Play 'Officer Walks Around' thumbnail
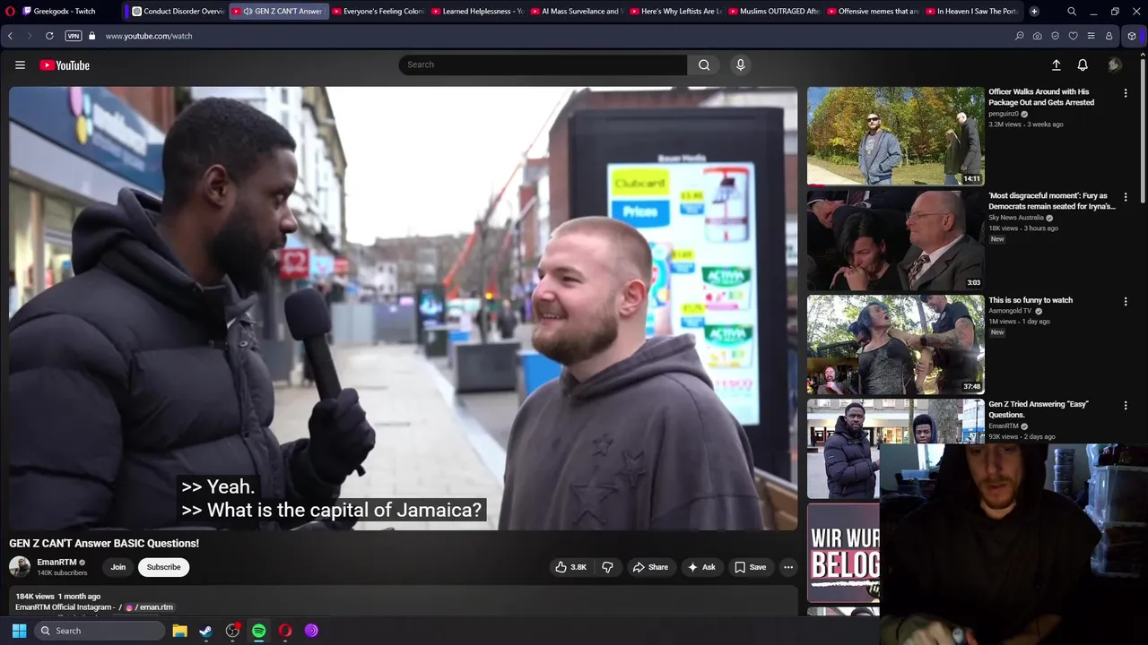1148x645 pixels. pyautogui.click(x=895, y=135)
